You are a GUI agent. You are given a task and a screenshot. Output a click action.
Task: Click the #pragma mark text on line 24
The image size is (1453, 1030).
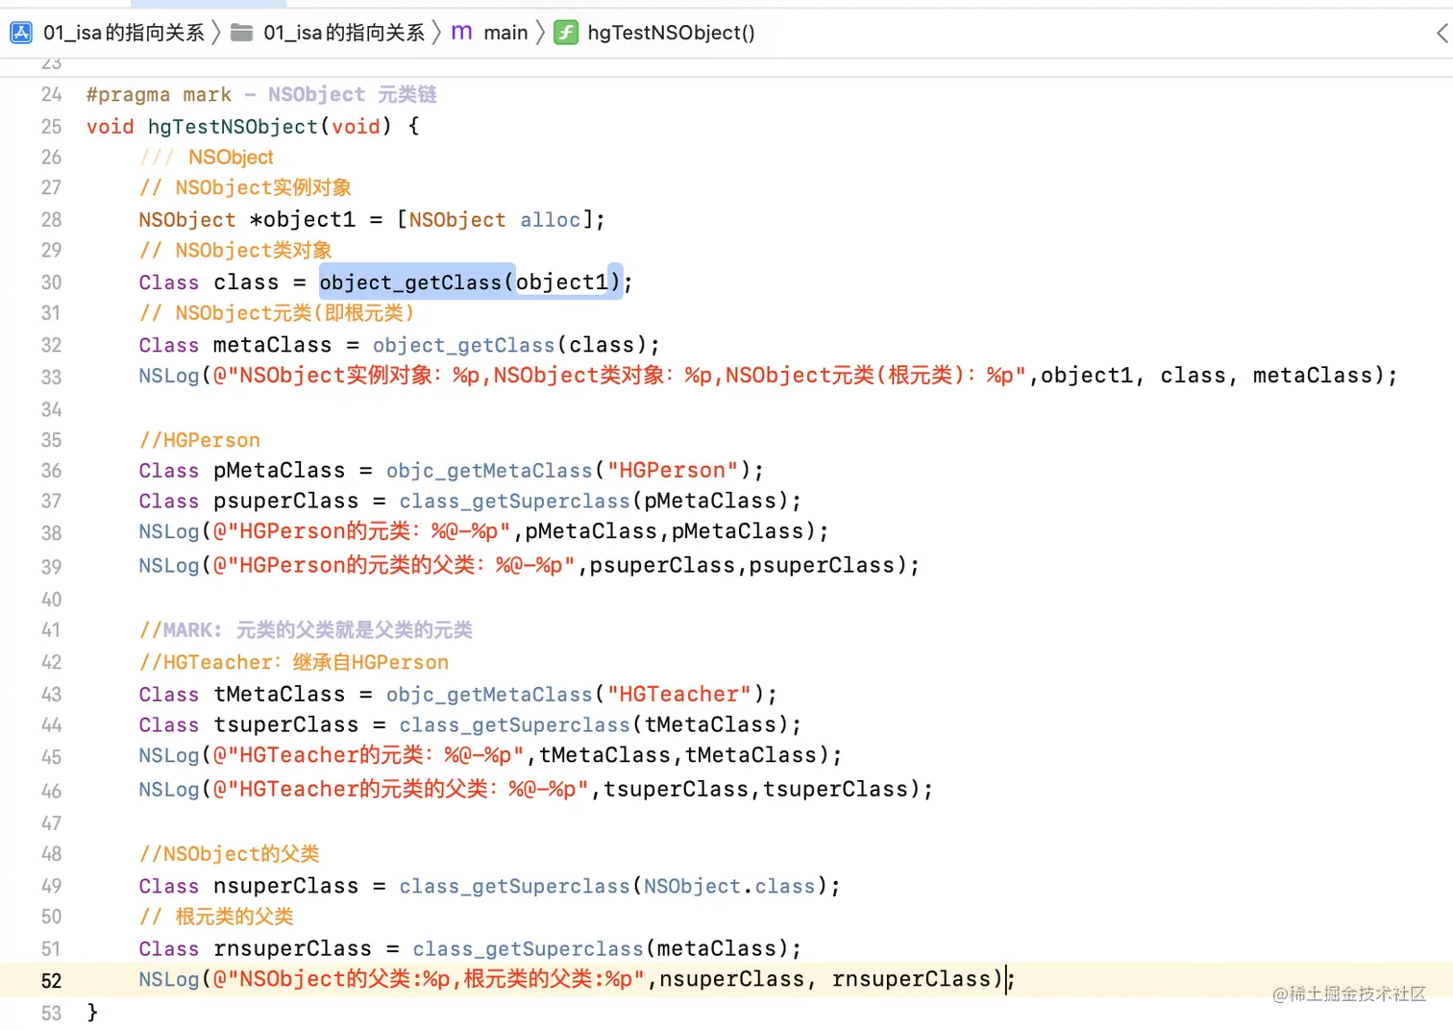(x=159, y=94)
